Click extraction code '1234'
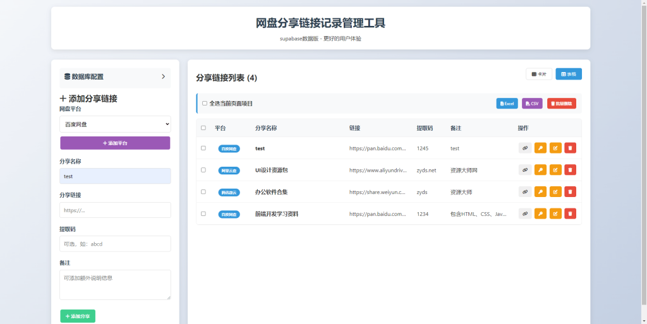 point(423,214)
